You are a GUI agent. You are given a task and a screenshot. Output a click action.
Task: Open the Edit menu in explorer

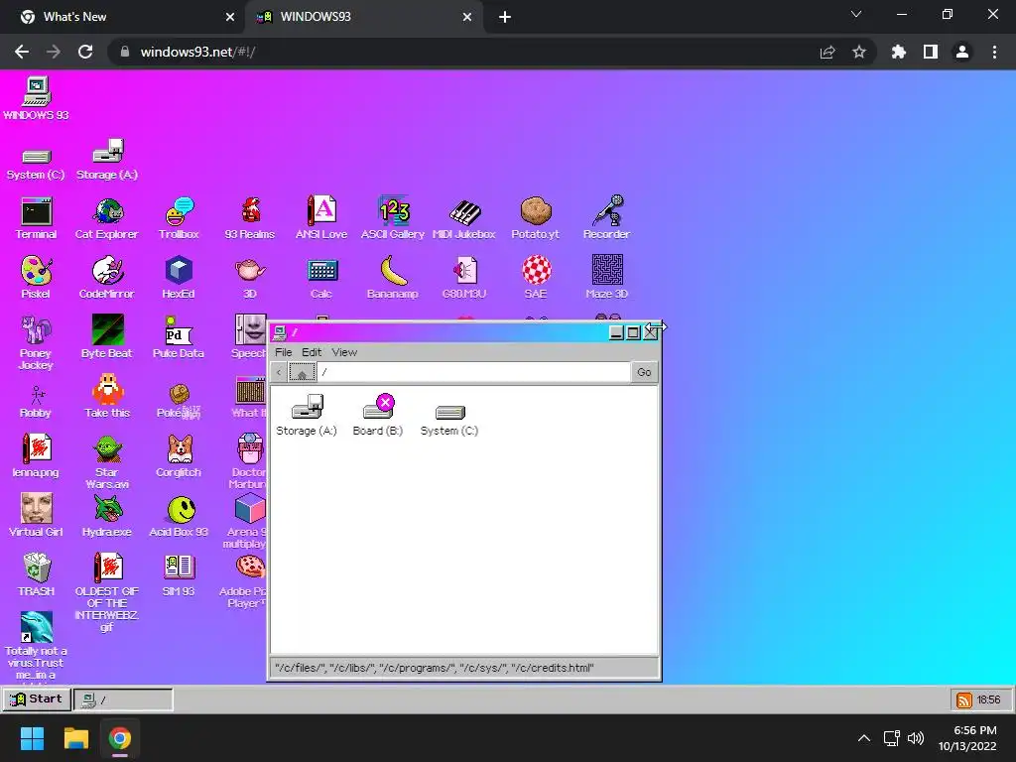click(x=312, y=352)
